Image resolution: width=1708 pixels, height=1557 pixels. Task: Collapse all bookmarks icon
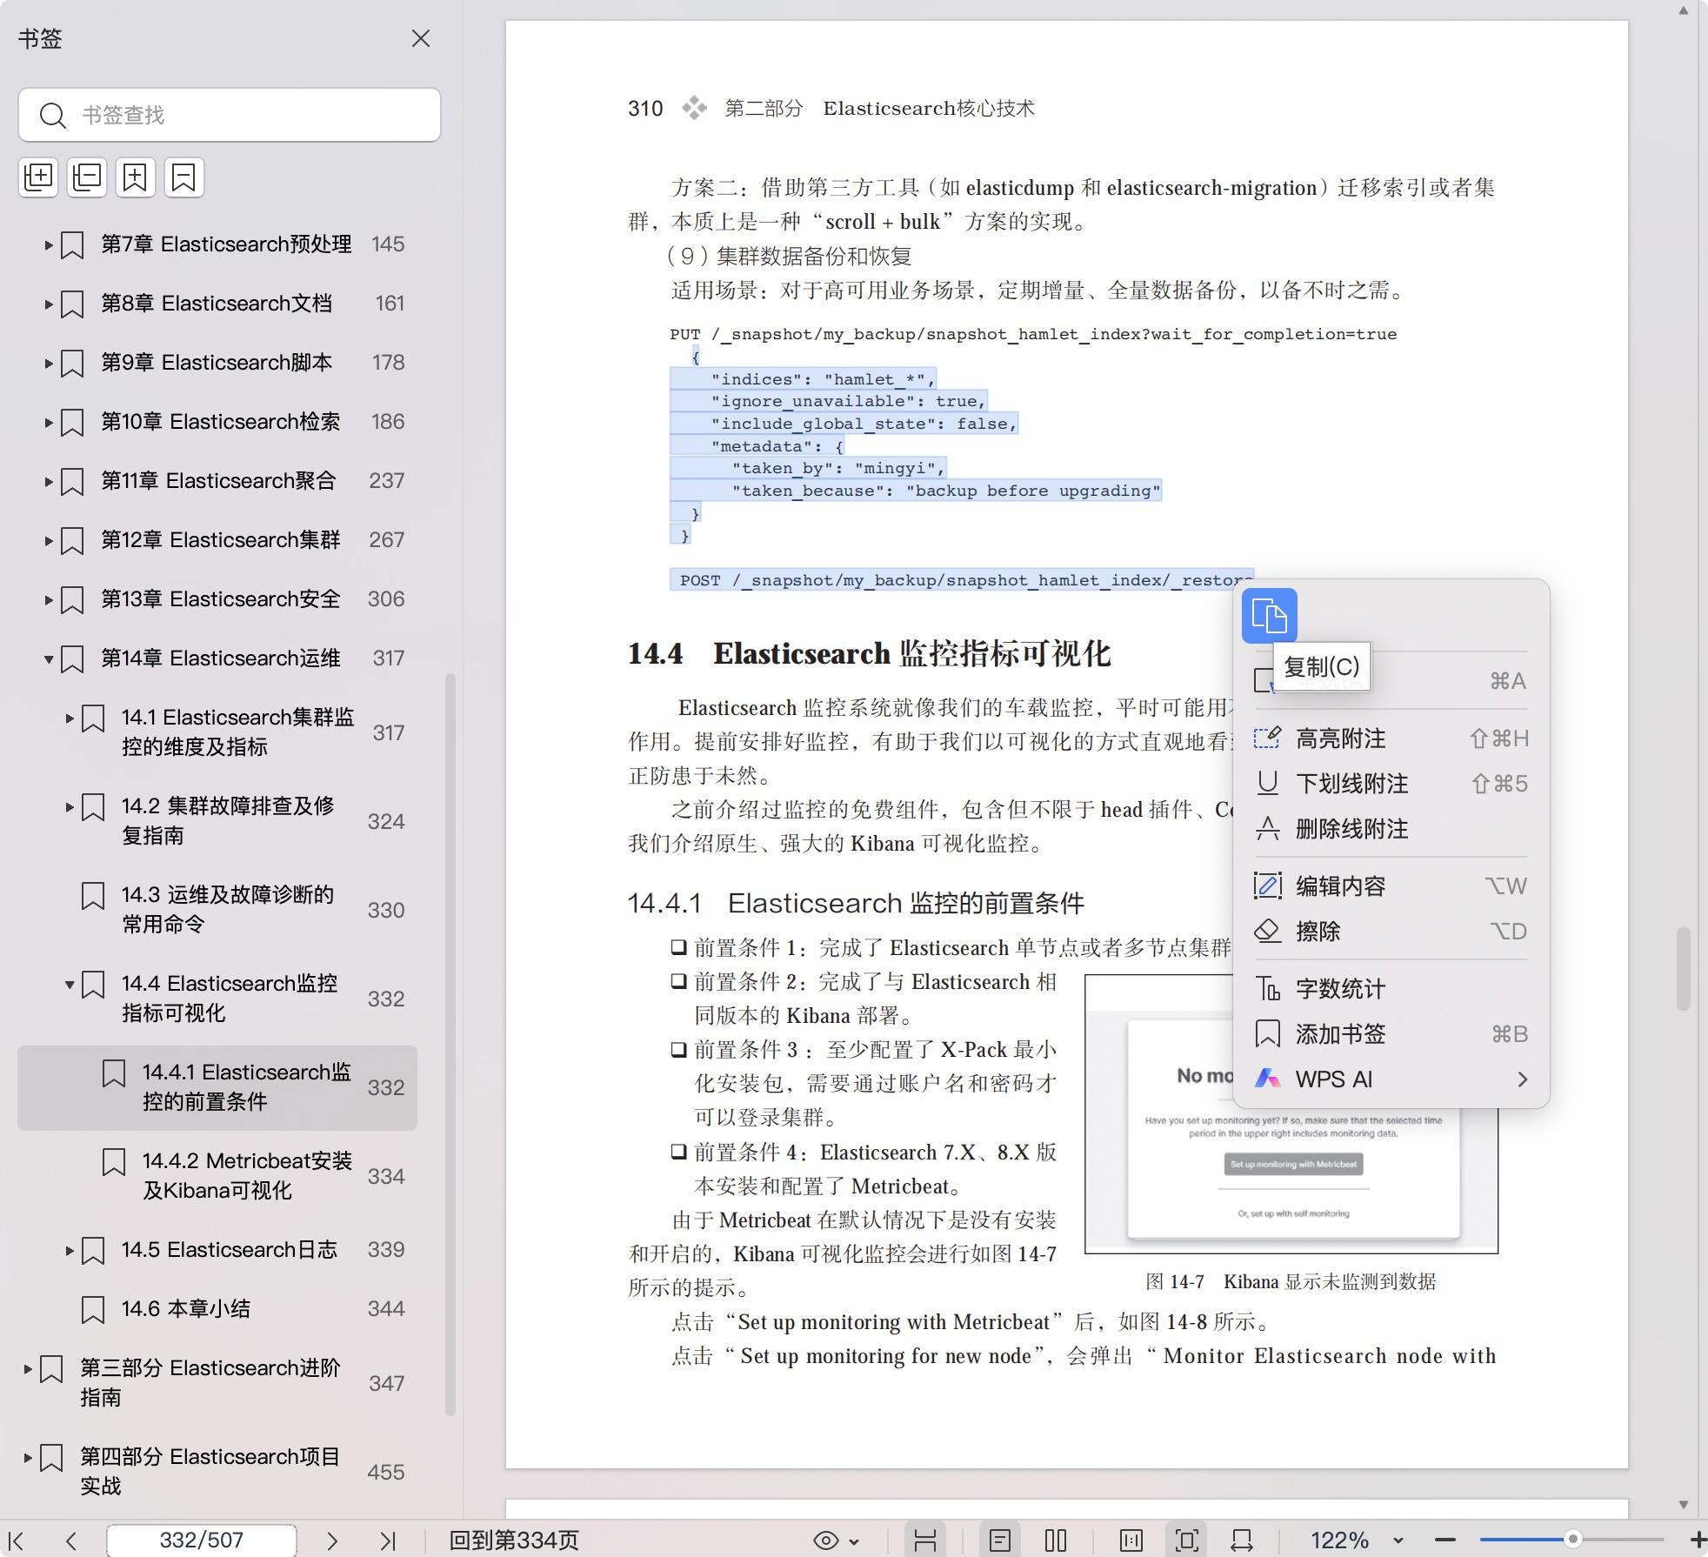(87, 177)
